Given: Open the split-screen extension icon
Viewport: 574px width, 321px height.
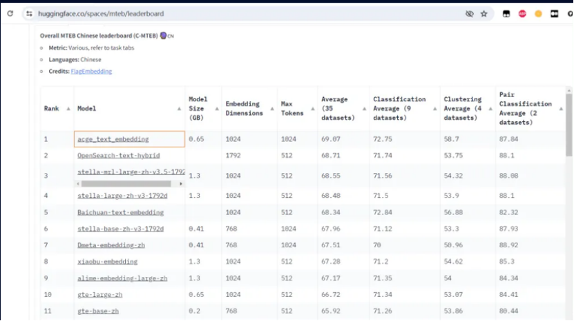Looking at the screenshot, I should tap(554, 14).
